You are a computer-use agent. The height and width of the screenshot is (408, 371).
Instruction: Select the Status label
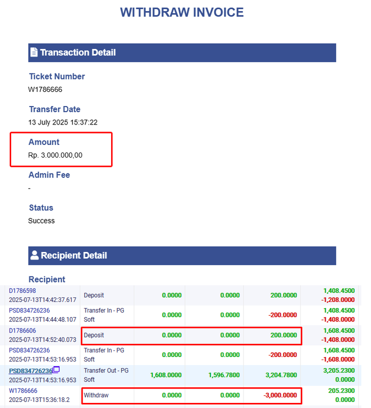click(41, 208)
